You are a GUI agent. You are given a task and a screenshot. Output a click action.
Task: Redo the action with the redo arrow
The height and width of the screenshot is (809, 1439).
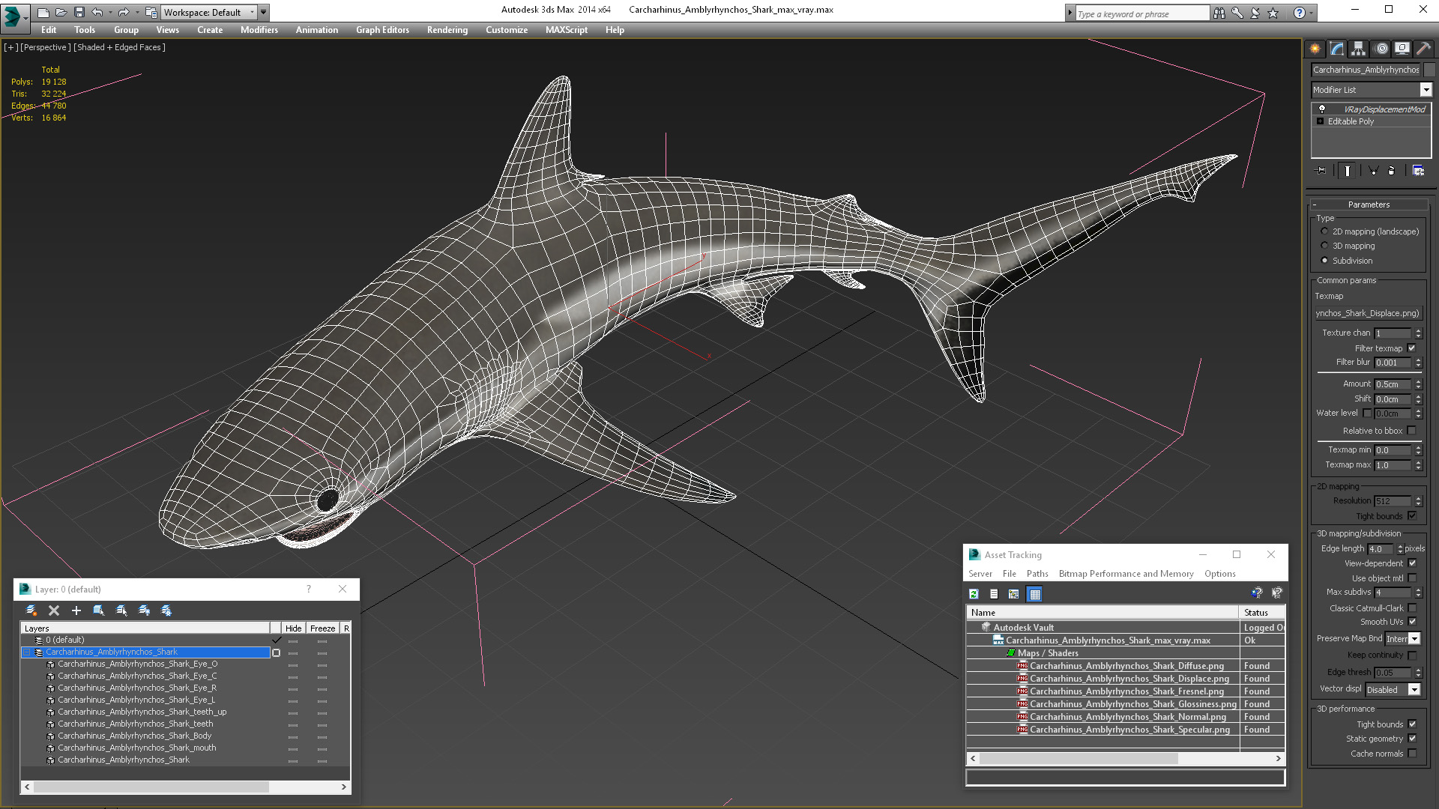[124, 12]
